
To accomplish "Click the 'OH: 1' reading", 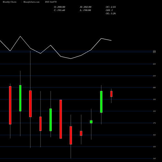I will (109, 10).
